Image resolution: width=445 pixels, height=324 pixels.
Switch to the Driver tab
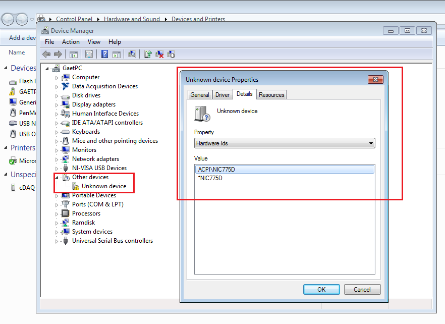(x=222, y=94)
